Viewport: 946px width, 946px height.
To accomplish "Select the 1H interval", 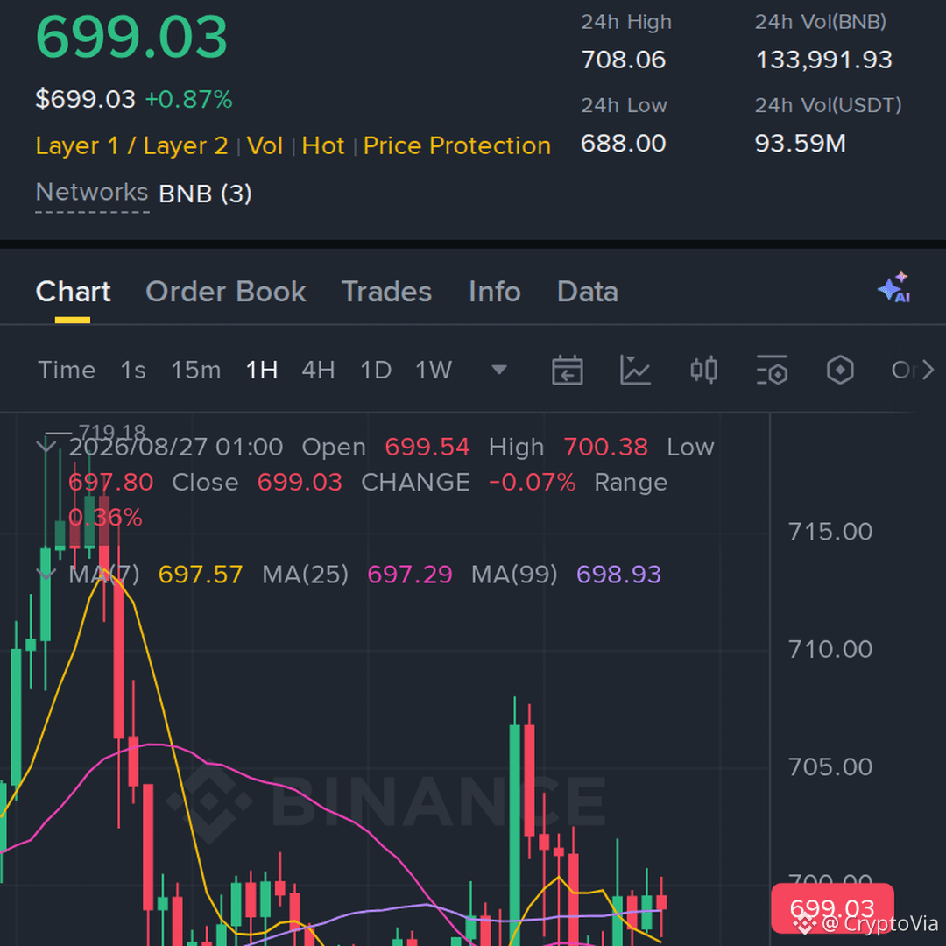I will point(262,370).
